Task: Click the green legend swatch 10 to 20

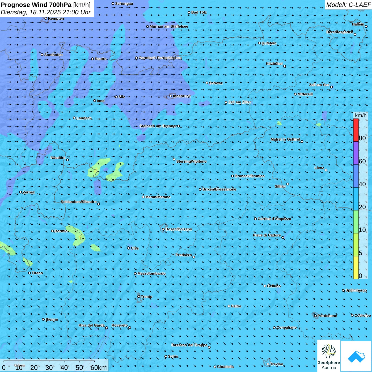Action: pyautogui.click(x=356, y=222)
